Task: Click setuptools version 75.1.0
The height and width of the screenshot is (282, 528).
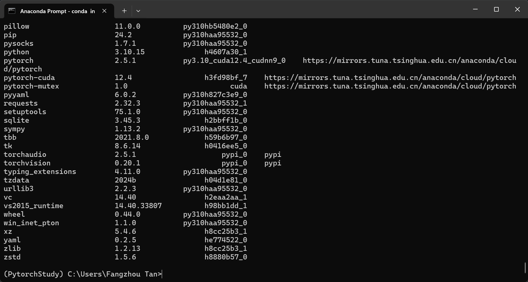Action: coord(128,112)
